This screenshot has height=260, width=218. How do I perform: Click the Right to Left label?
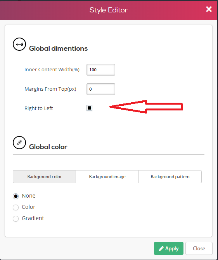(x=39, y=108)
